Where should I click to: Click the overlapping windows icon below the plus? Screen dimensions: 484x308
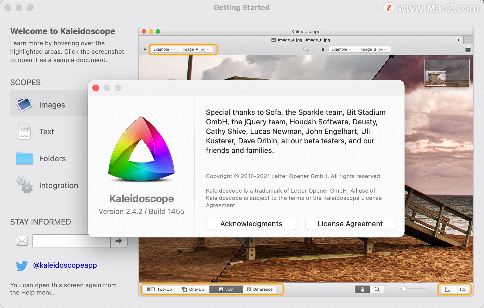(x=468, y=50)
